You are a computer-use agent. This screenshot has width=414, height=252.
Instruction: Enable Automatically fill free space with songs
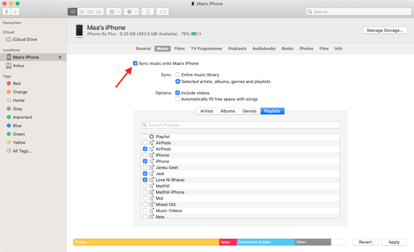pyautogui.click(x=178, y=99)
